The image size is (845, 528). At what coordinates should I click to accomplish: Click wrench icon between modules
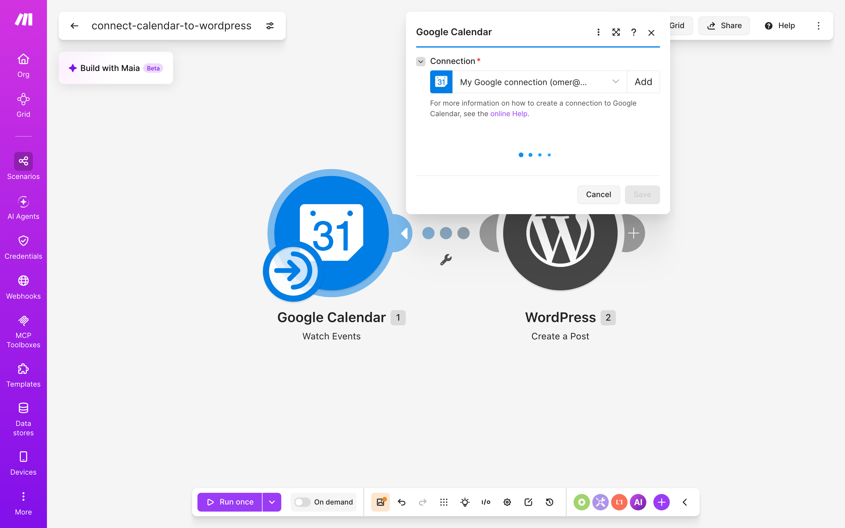[x=446, y=260]
